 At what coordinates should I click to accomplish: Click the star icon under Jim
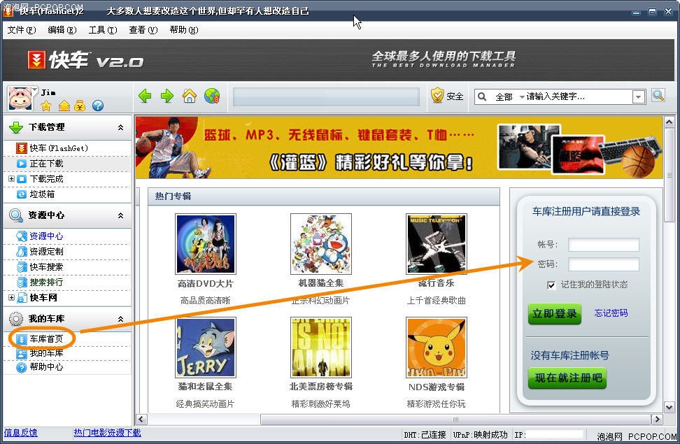[x=46, y=106]
